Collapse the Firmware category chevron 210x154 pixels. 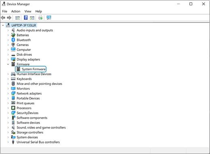8,64
